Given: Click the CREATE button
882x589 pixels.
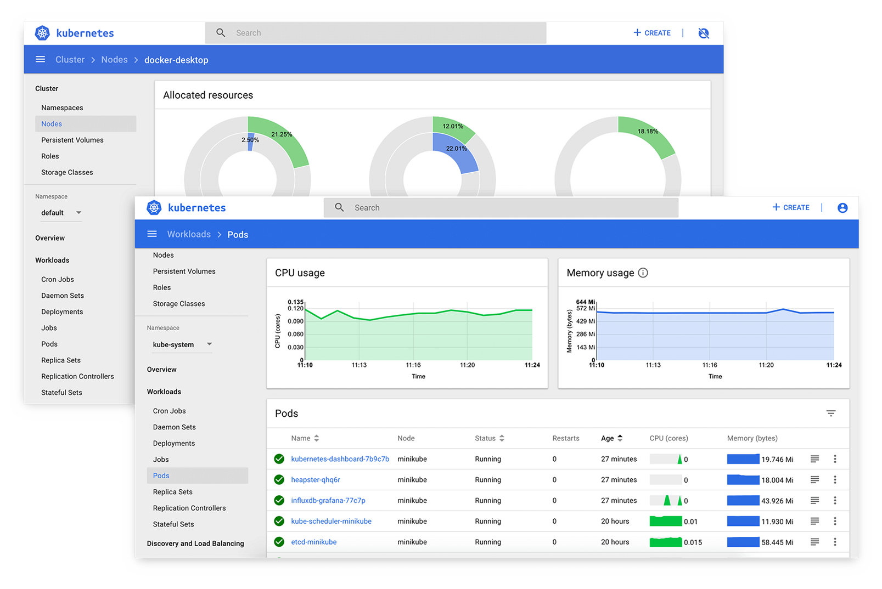Looking at the screenshot, I should [790, 207].
